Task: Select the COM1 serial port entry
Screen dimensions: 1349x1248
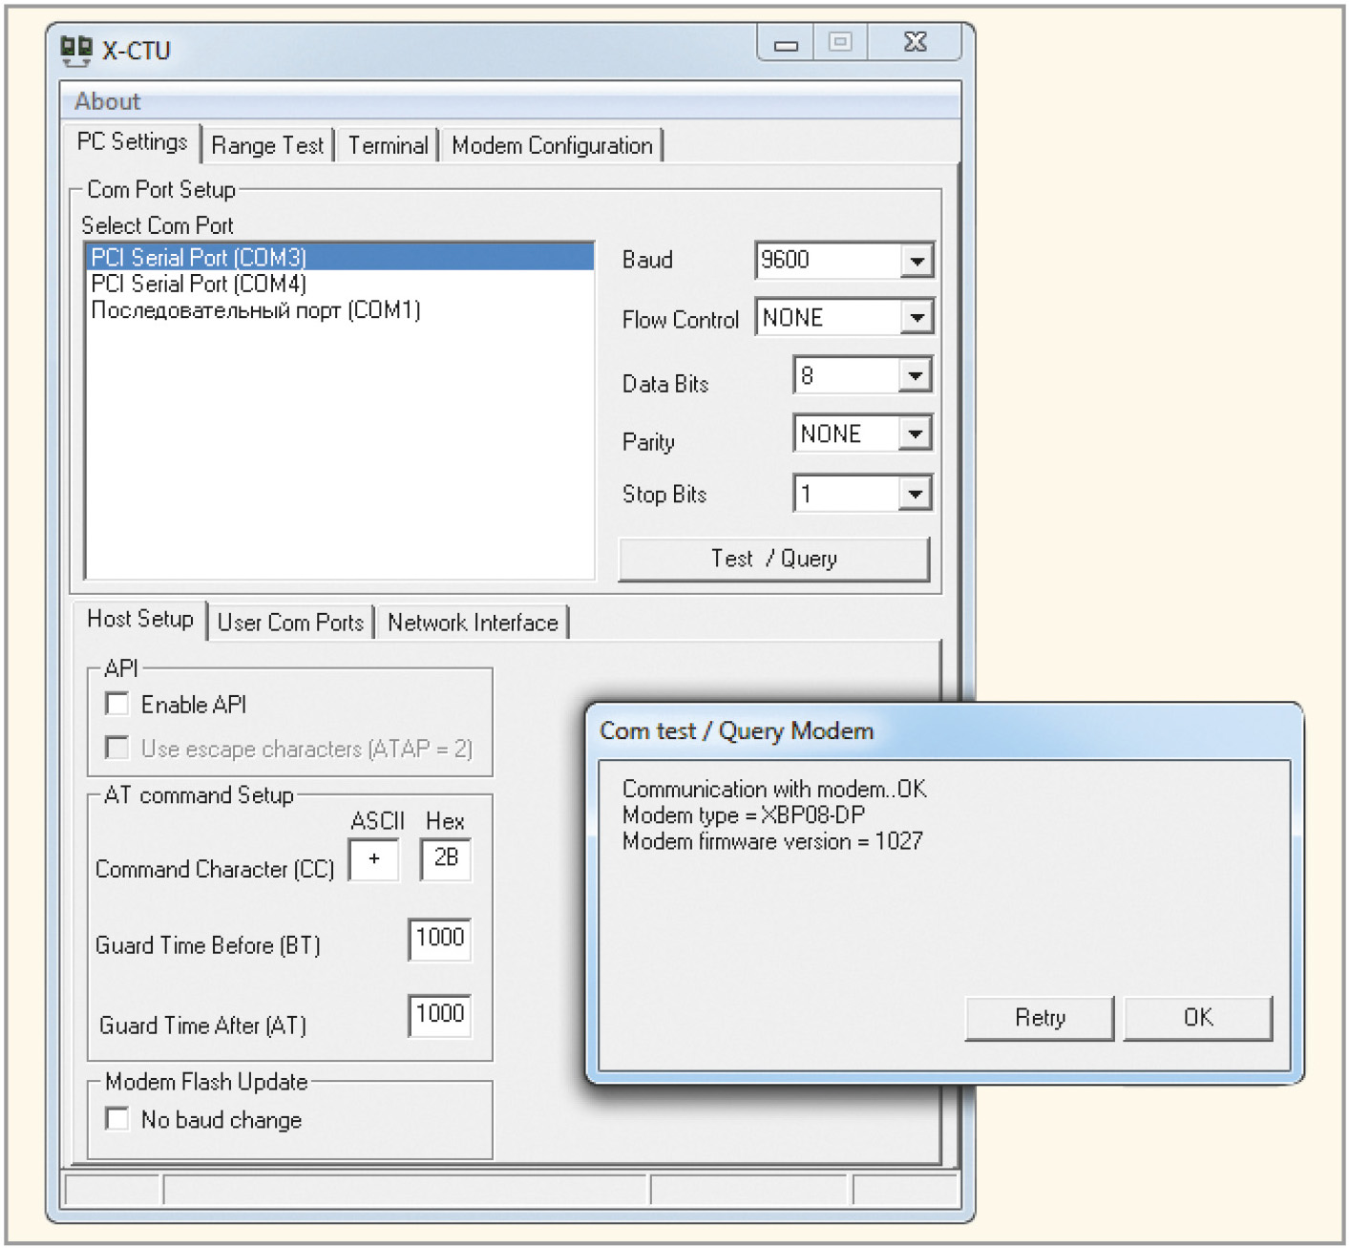Action: tap(340, 309)
